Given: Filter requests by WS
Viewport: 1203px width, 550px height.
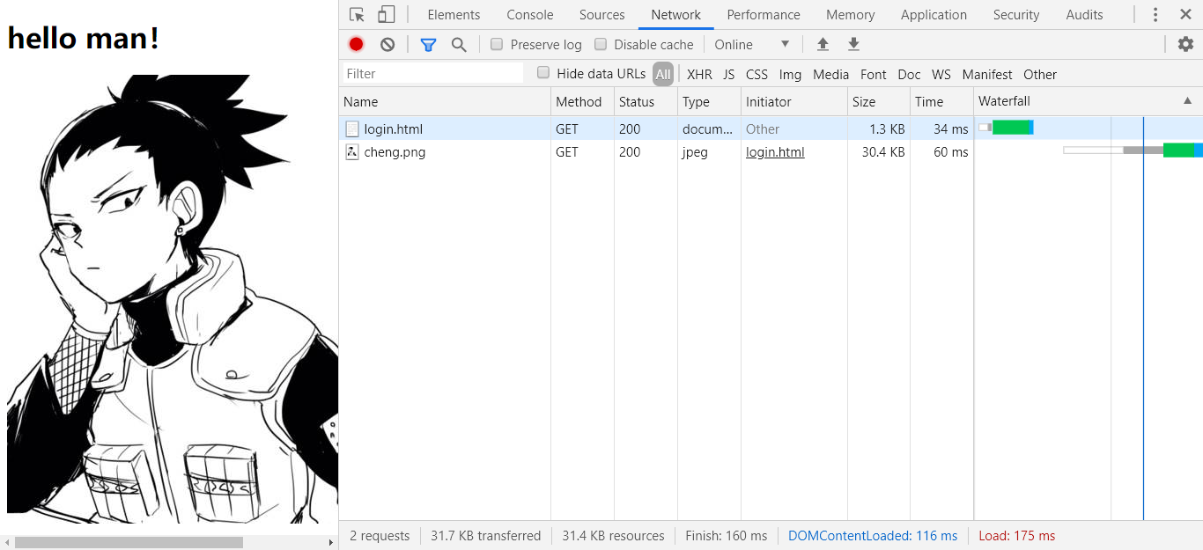Looking at the screenshot, I should tap(941, 75).
